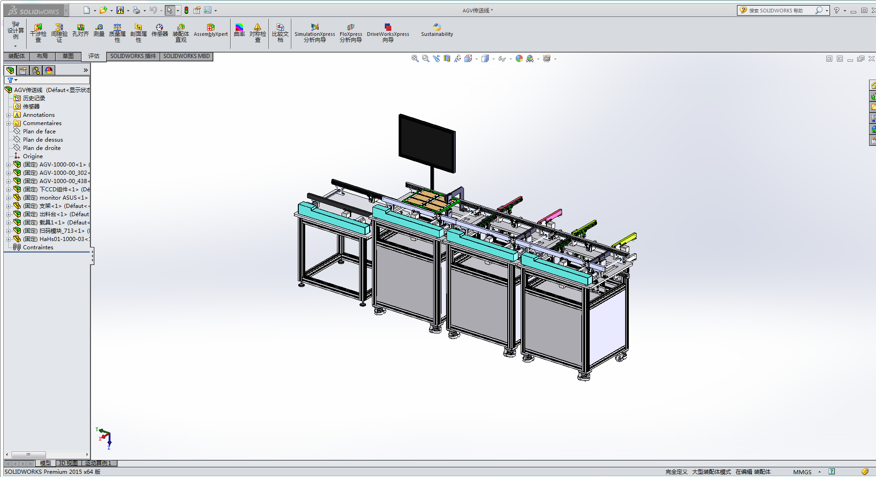Expand the monitor ASUS component node
The height and width of the screenshot is (477, 876).
click(x=8, y=198)
